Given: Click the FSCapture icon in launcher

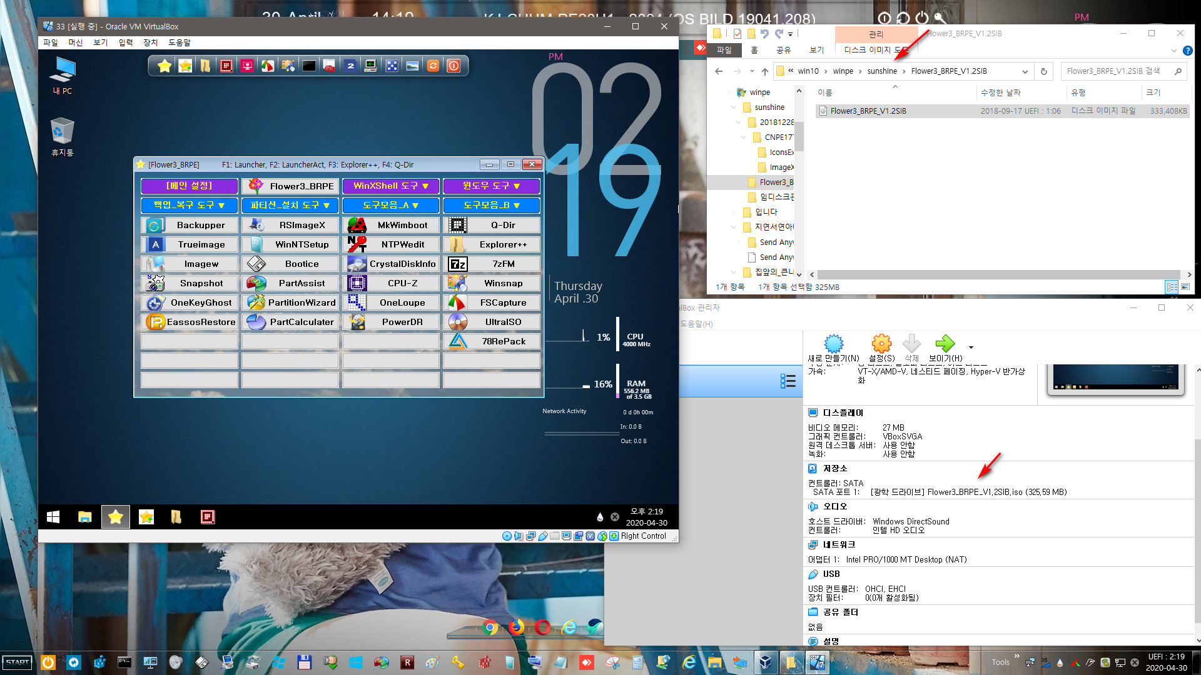Looking at the screenshot, I should click(x=458, y=302).
